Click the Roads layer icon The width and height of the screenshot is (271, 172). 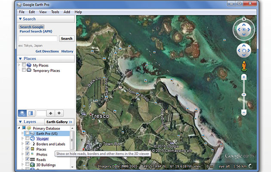33,159
